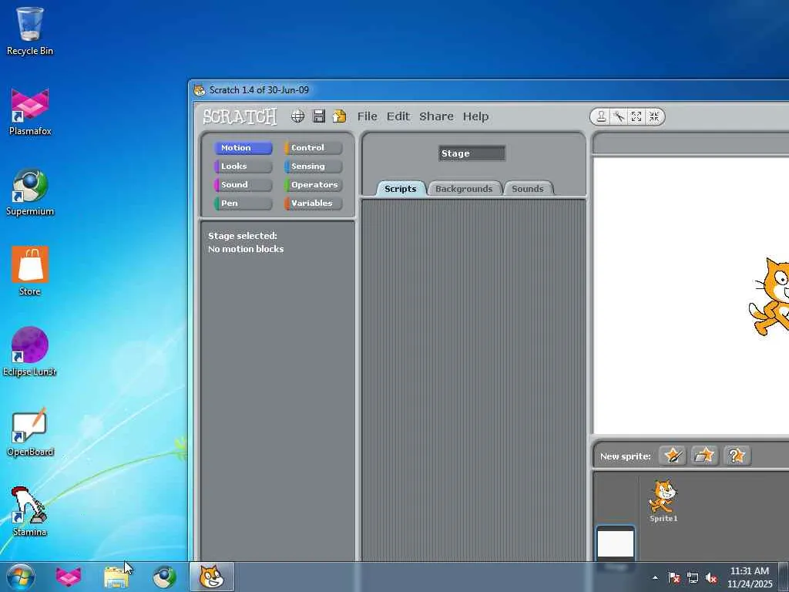
Task: Select the grow sprite tool
Action: point(636,117)
